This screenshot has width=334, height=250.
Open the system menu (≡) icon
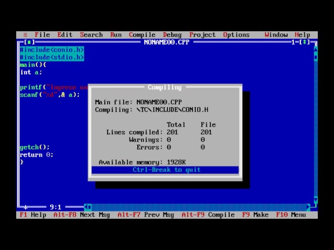point(26,35)
